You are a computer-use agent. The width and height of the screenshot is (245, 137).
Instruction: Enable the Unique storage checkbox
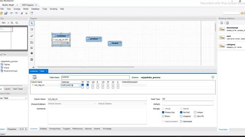[x=195, y=112]
